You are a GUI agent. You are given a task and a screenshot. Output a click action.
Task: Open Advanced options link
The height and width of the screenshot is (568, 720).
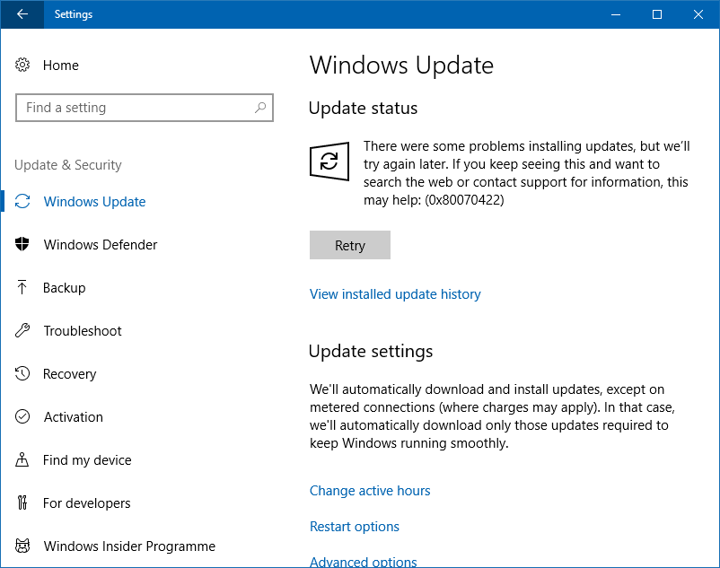click(x=364, y=562)
